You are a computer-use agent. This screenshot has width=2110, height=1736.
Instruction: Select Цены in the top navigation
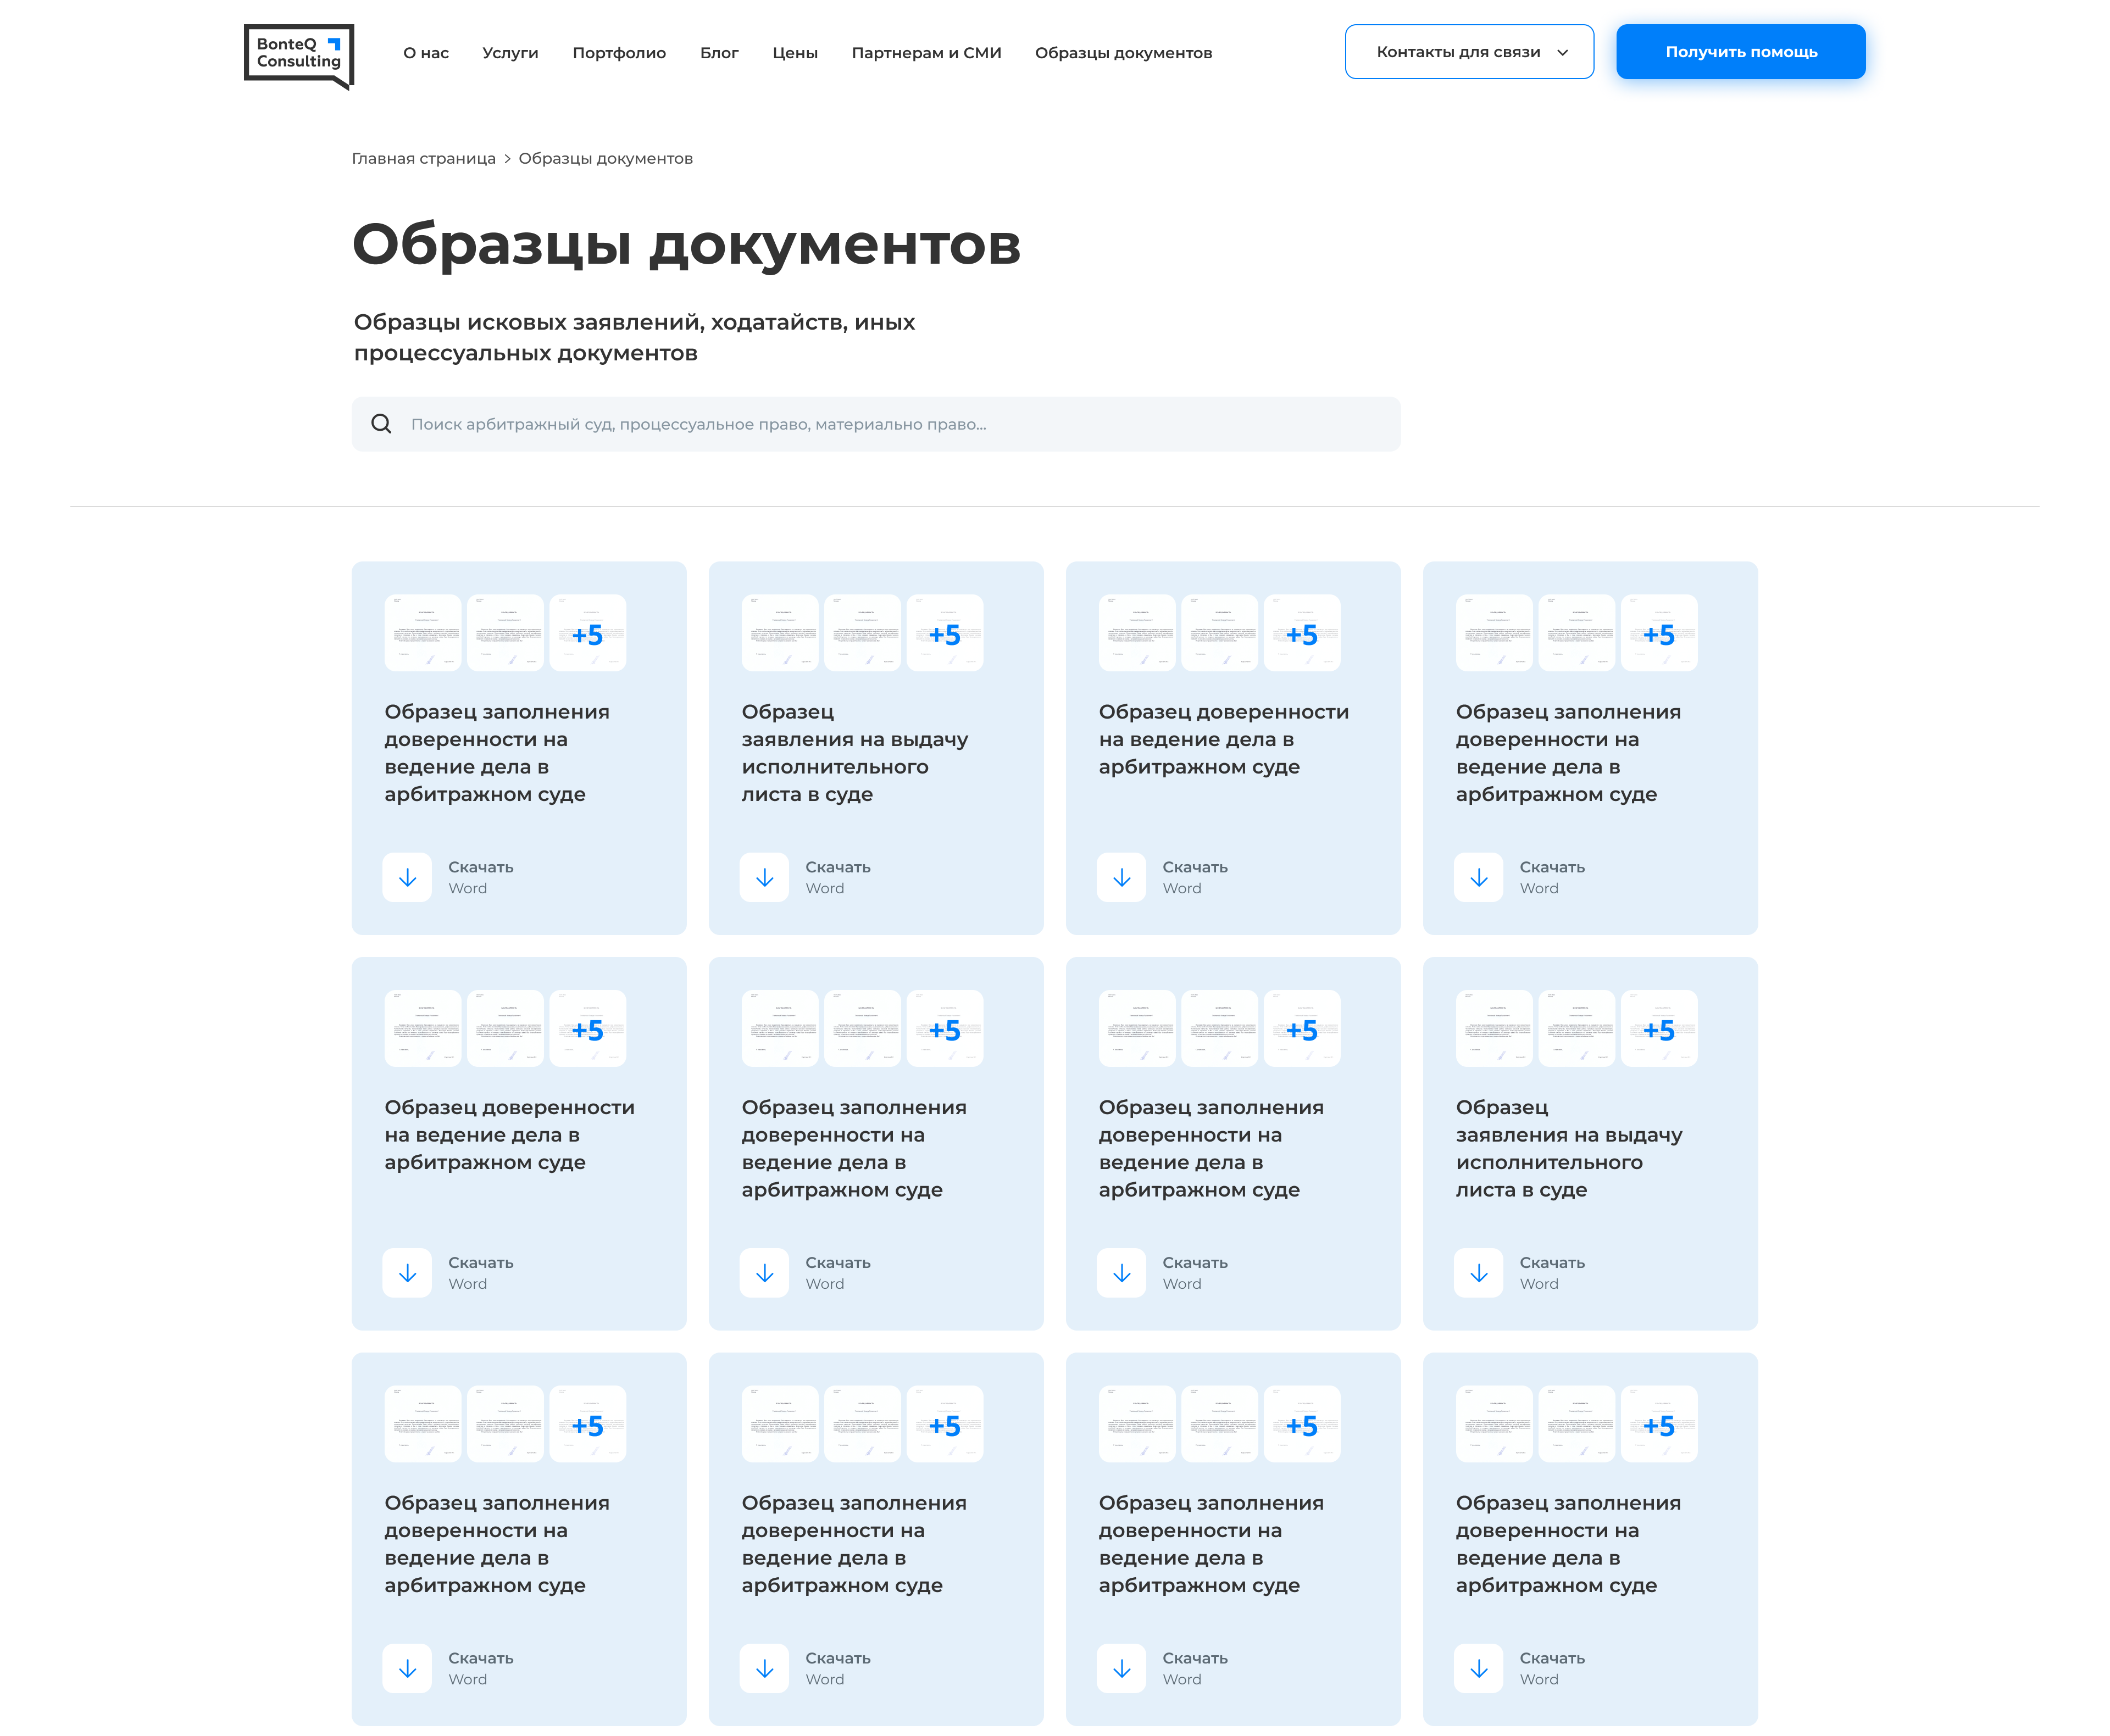795,53
